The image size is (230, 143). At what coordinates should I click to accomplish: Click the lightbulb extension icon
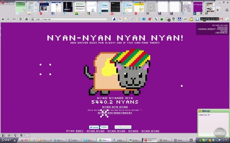pos(174,19)
